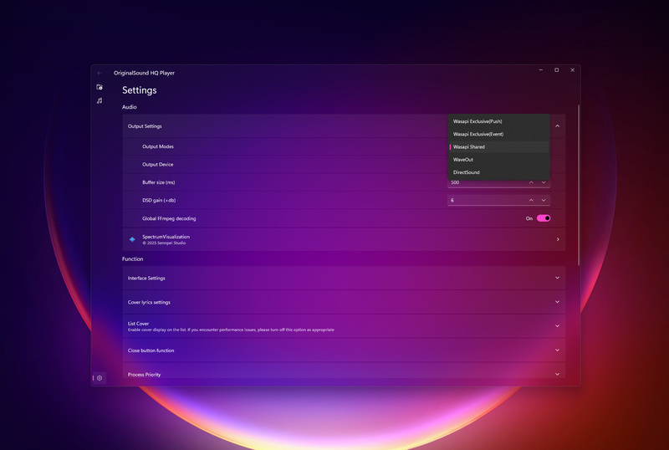
Task: Click the Buffer size value field
Action: (487, 182)
